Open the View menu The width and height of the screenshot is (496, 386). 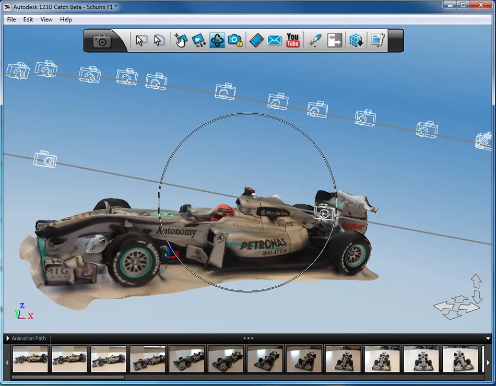pyautogui.click(x=46, y=19)
